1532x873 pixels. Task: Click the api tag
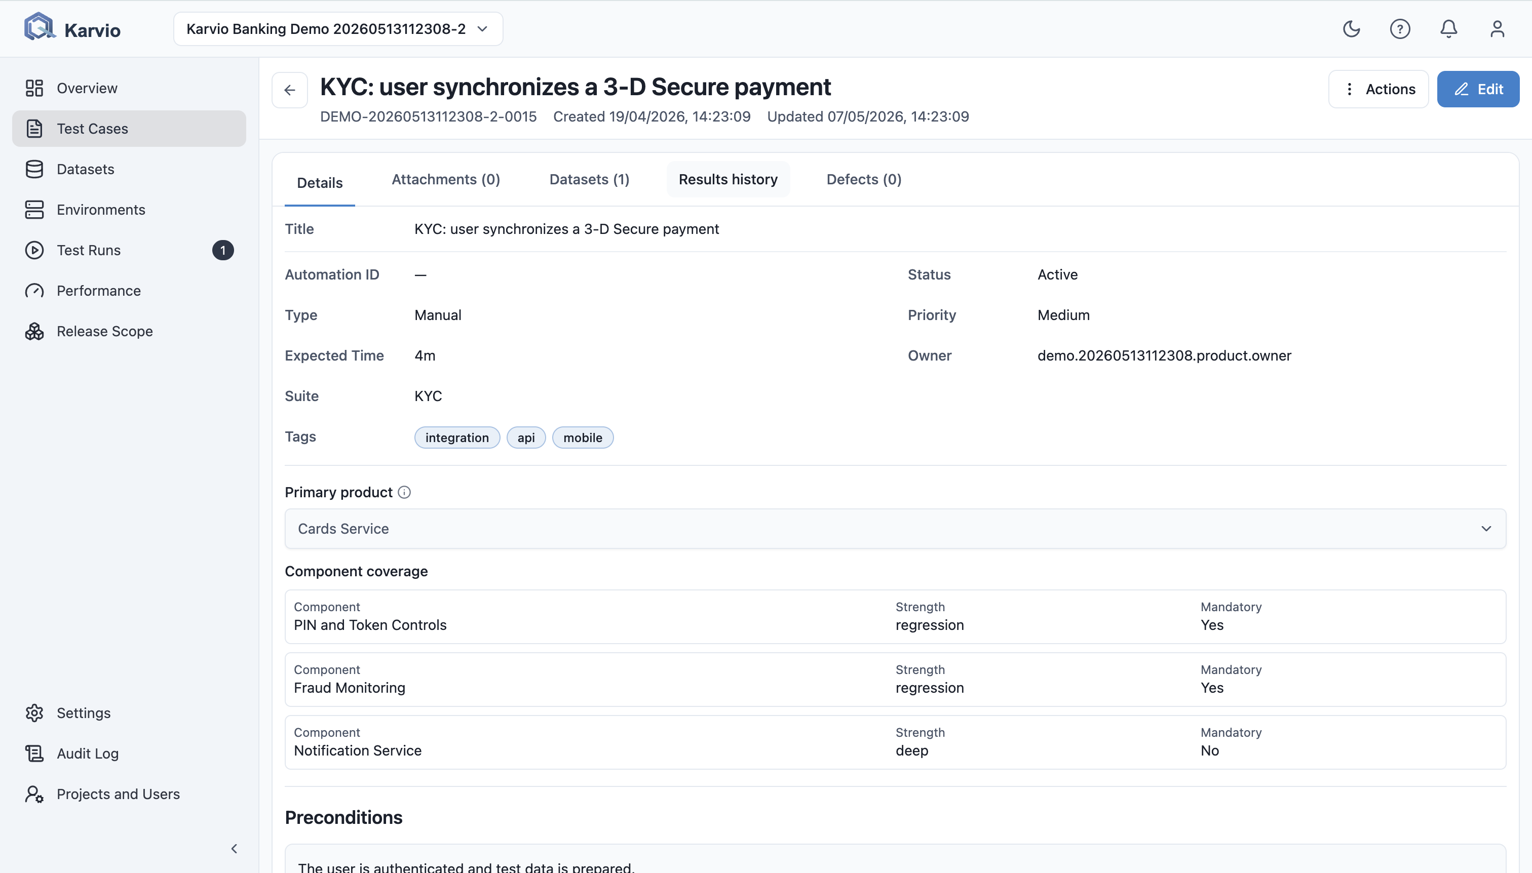click(526, 438)
